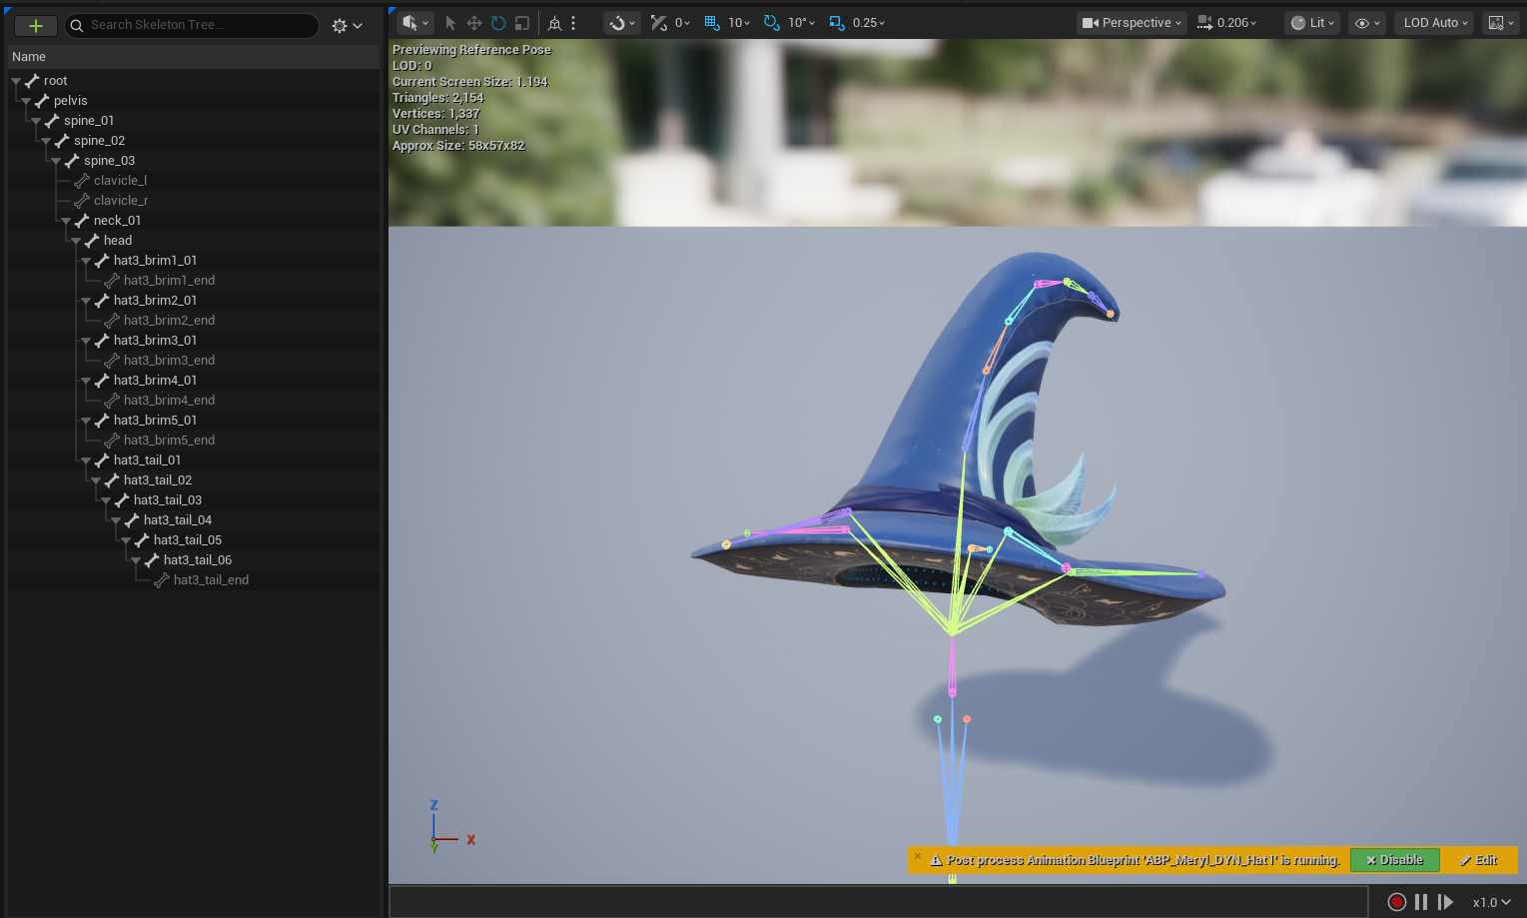Select the Translate (move) gizmo tool
This screenshot has width=1527, height=918.
pyautogui.click(x=474, y=23)
